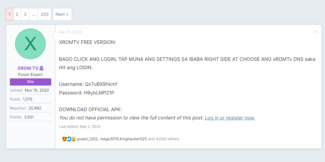Open guard_1202 in the reactions list
This screenshot has height=162, width=325.
pyautogui.click(x=87, y=139)
